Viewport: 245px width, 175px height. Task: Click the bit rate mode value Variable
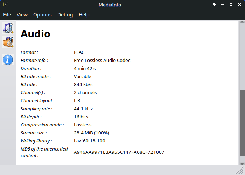(x=83, y=76)
